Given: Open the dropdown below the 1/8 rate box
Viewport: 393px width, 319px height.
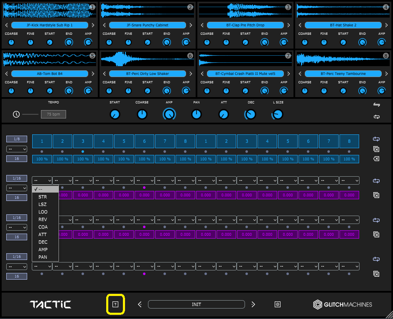Looking at the screenshot, I should pos(17,149).
